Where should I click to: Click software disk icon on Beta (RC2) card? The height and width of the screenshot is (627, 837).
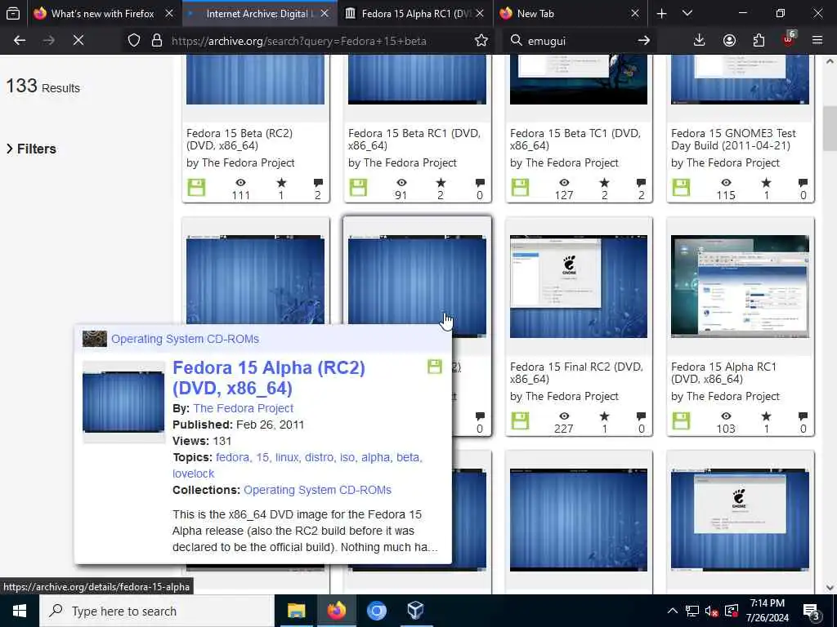click(196, 188)
